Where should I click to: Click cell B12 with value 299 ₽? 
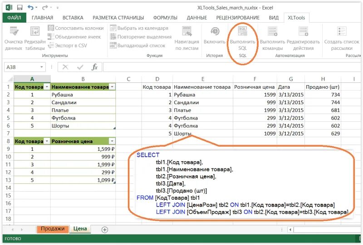coord(83,173)
